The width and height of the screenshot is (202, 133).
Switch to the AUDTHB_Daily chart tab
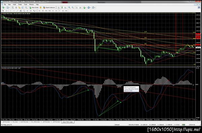25,122
